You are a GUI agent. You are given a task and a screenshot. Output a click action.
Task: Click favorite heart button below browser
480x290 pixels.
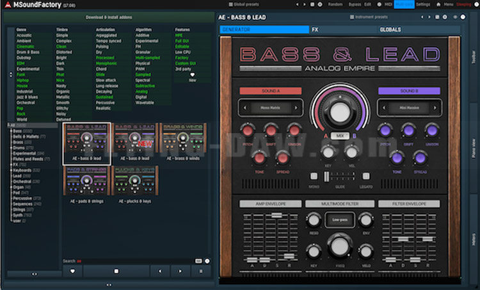pos(72,271)
